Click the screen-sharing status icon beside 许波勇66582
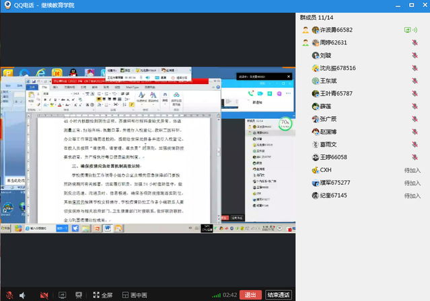 coord(407,30)
